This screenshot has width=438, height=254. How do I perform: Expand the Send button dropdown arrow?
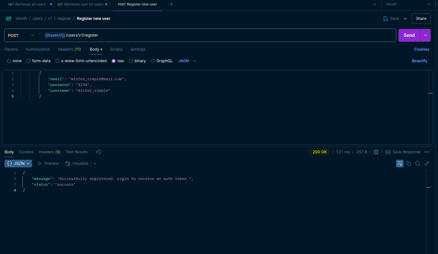click(x=425, y=35)
